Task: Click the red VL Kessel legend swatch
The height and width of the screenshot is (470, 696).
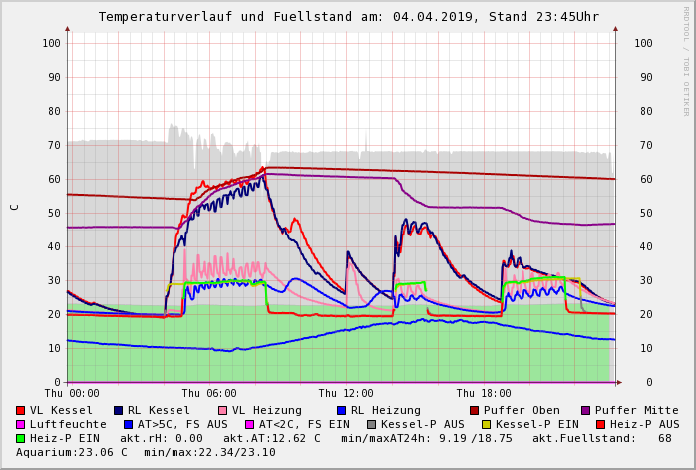Action: [21, 410]
